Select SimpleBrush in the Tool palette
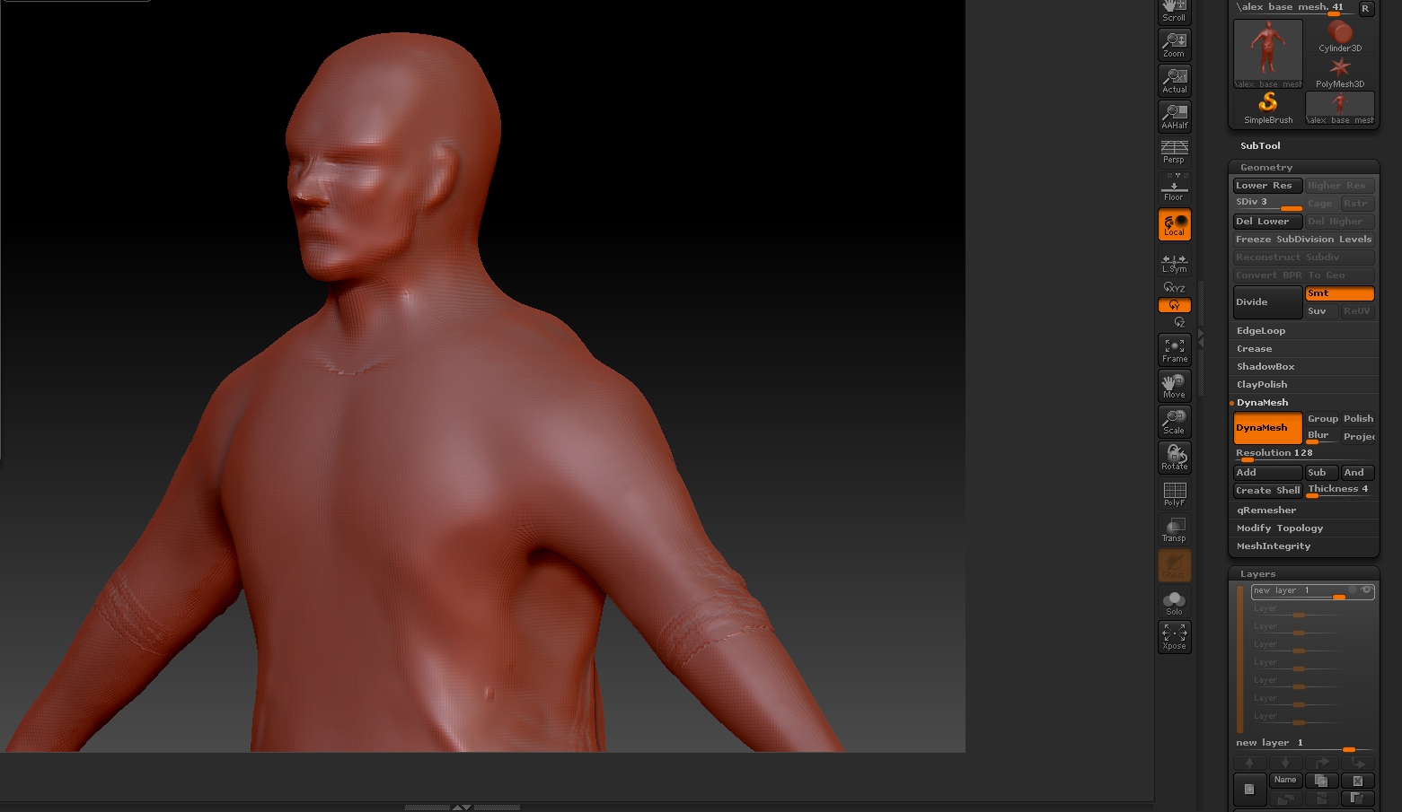This screenshot has width=1402, height=812. point(1267,108)
